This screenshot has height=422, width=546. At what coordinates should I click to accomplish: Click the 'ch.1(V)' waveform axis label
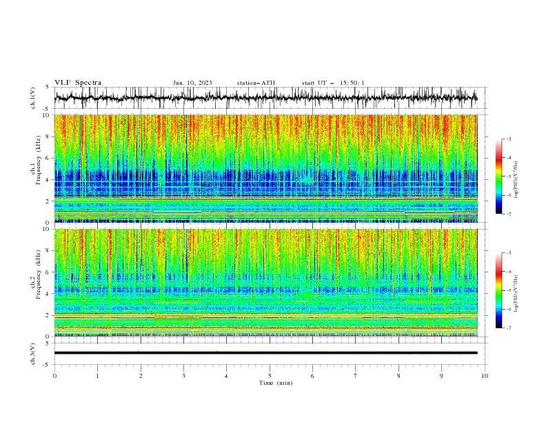click(33, 98)
